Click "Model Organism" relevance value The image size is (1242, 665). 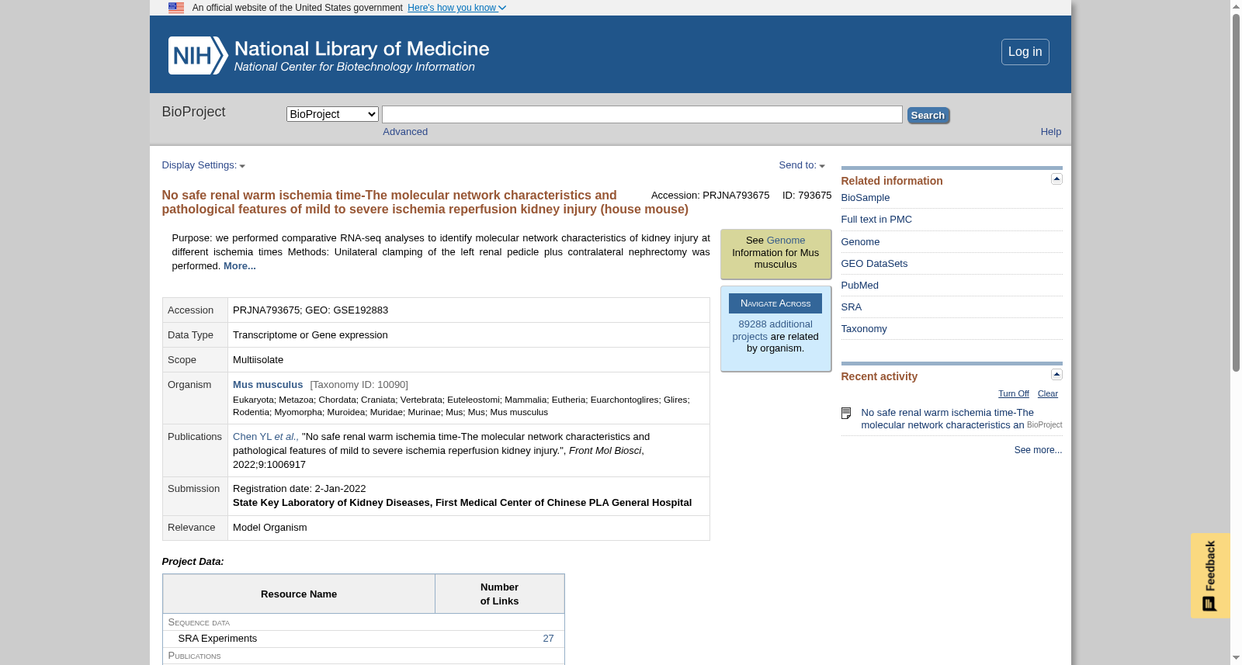tap(269, 528)
